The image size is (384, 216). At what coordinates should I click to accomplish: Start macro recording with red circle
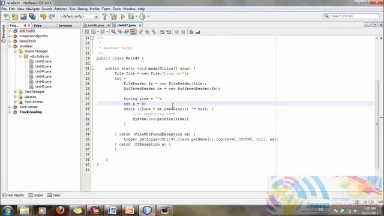pos(176,32)
